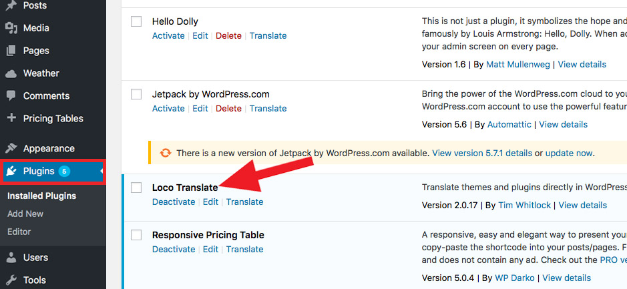
Task: Click the Users person icon
Action: pos(11,258)
